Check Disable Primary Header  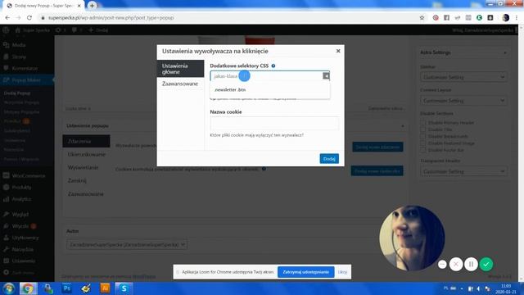pyautogui.click(x=423, y=123)
